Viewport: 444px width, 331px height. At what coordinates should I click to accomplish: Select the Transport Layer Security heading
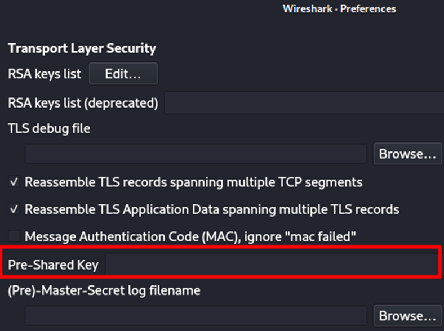click(82, 48)
